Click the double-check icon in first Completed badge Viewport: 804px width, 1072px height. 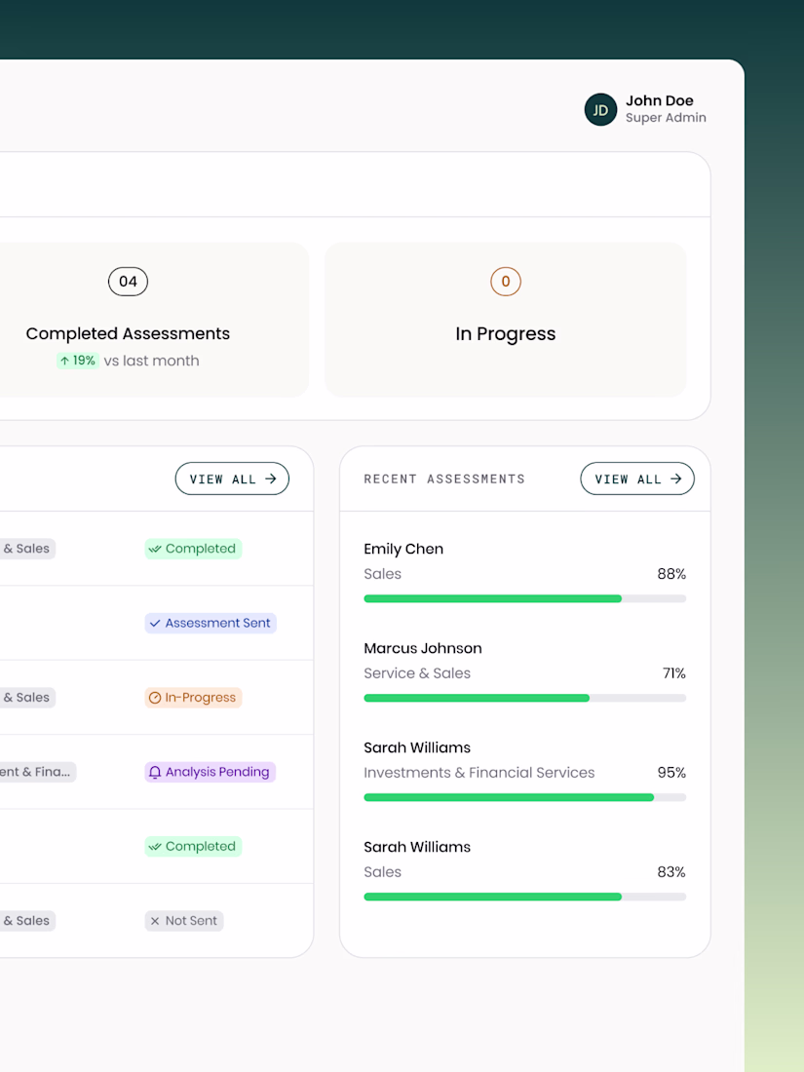pos(155,549)
